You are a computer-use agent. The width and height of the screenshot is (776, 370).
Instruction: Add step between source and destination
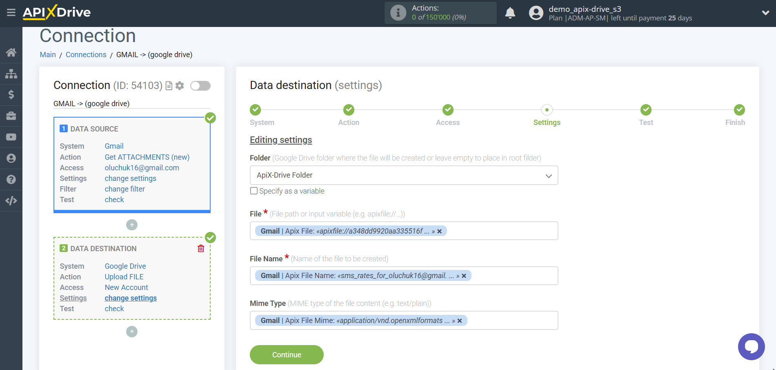(x=132, y=225)
